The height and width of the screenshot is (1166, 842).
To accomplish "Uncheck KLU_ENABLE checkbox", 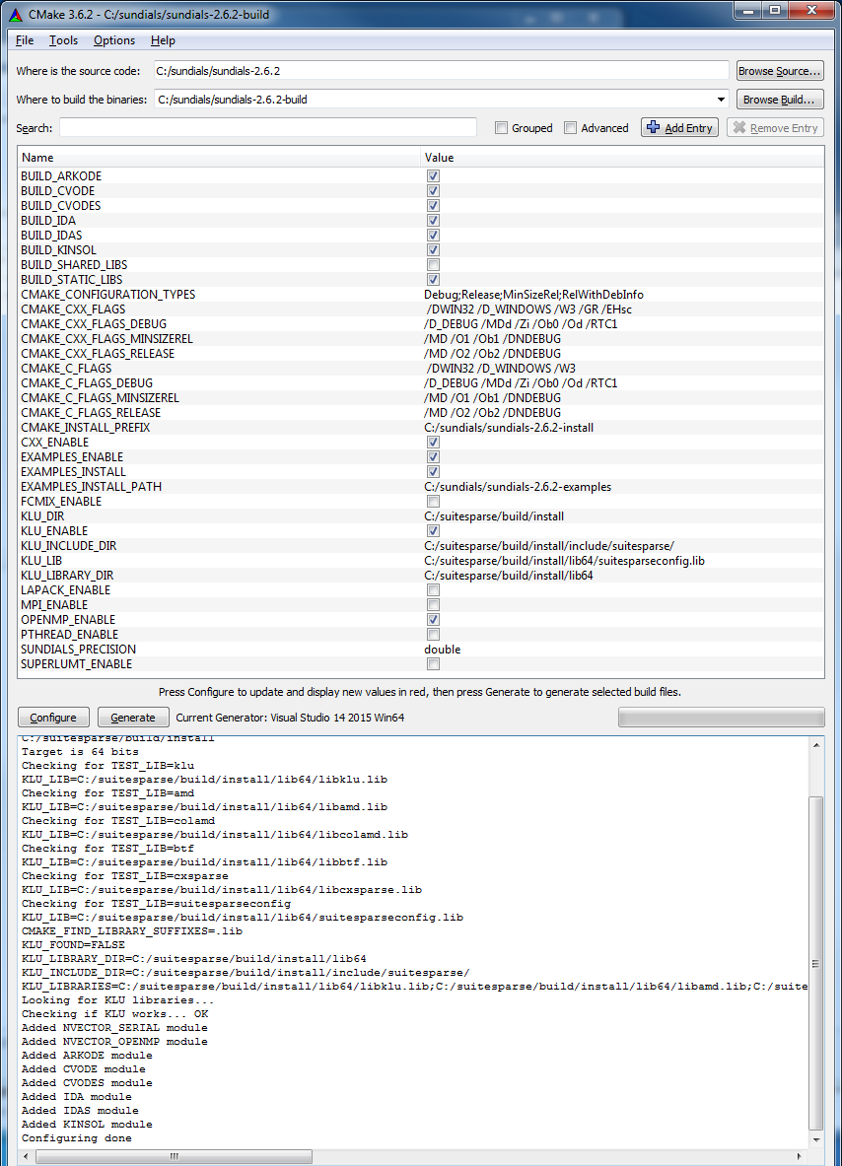I will click(x=433, y=531).
